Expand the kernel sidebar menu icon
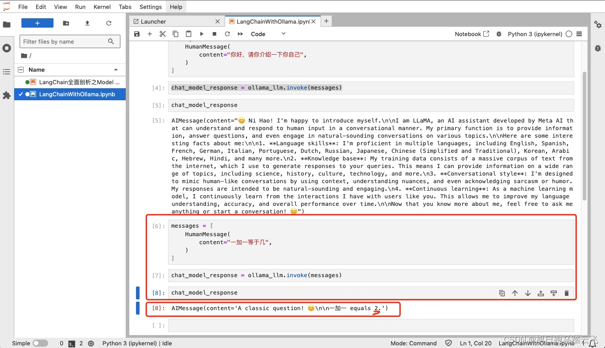The image size is (605, 348). click(x=579, y=34)
